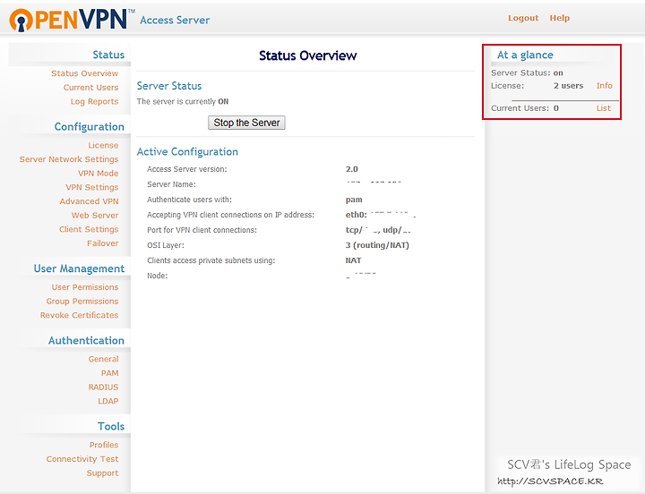Click the 'Server Name:' label
The width and height of the screenshot is (645, 494).
click(x=171, y=184)
